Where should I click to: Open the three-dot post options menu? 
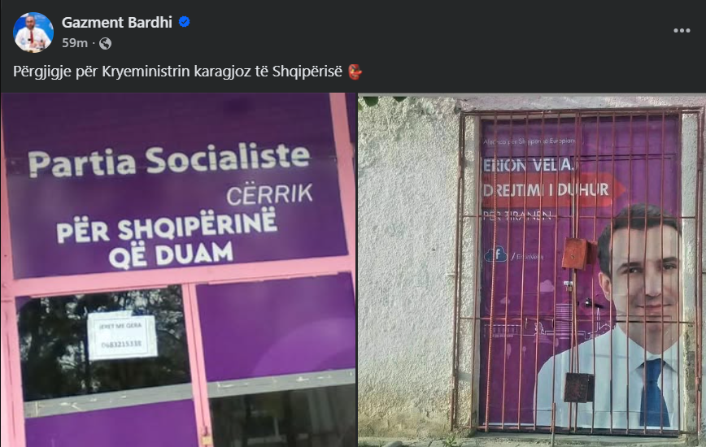[682, 31]
